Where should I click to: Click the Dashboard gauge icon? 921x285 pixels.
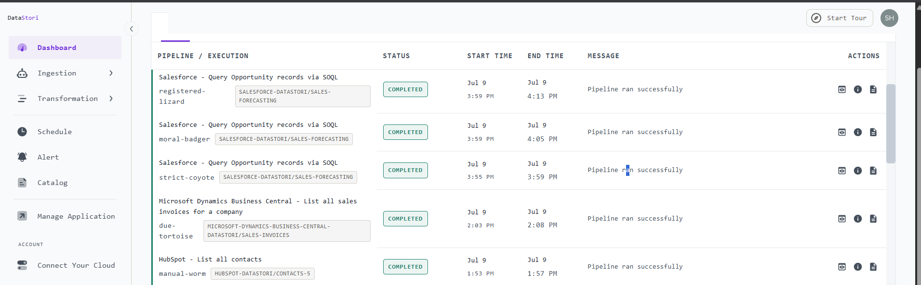coord(22,48)
